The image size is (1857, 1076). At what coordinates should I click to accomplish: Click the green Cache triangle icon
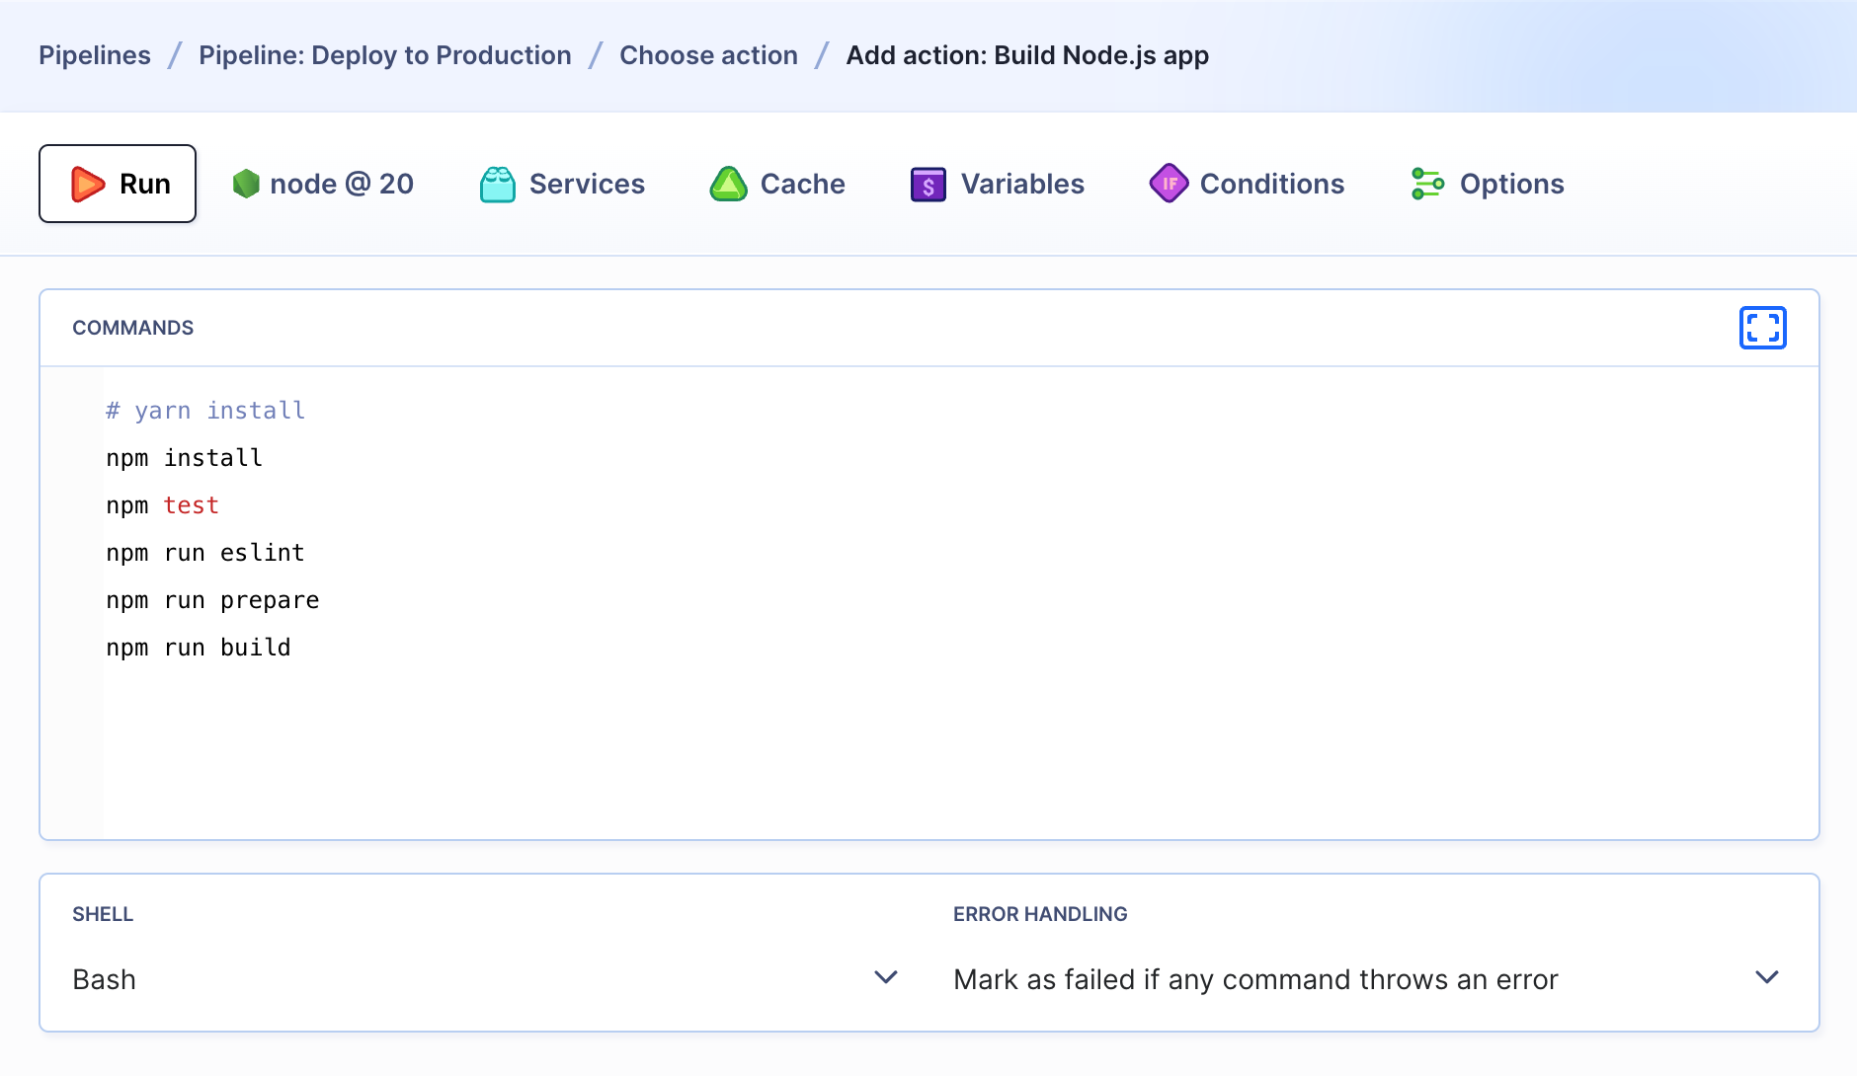pyautogui.click(x=729, y=184)
